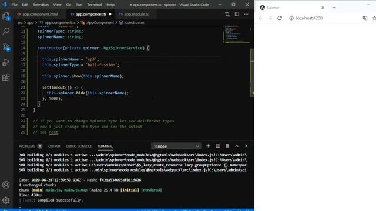Click the 'ball-fussion' string in code
This screenshot has width=376, height=211.
click(102, 65)
